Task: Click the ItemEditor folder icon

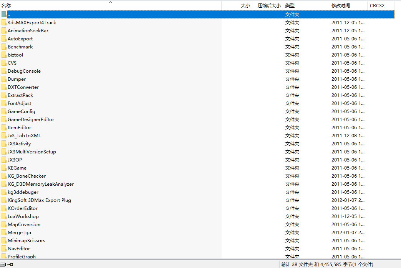Action: (4, 128)
